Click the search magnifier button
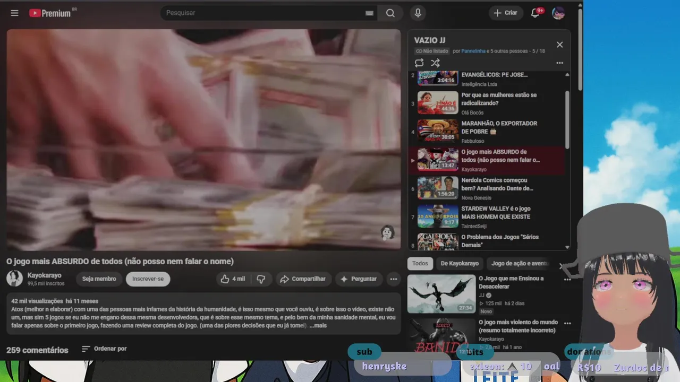Image resolution: width=680 pixels, height=382 pixels. point(390,13)
